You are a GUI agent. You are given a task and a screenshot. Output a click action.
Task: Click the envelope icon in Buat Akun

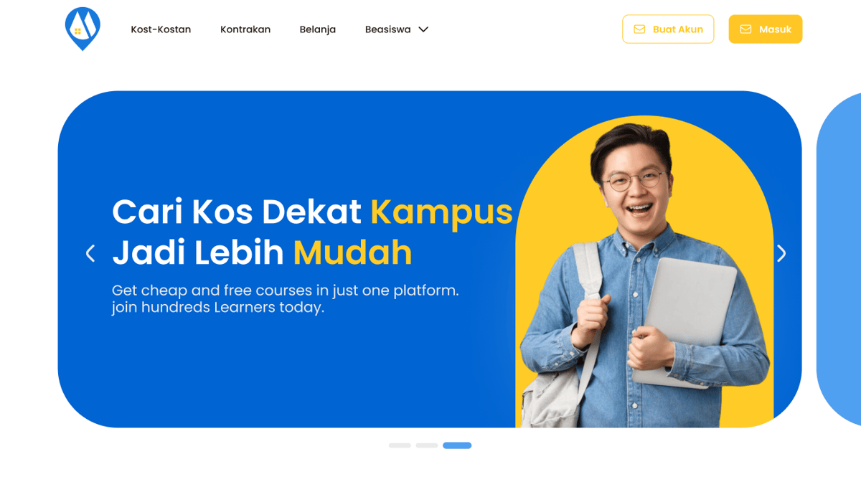coord(639,29)
